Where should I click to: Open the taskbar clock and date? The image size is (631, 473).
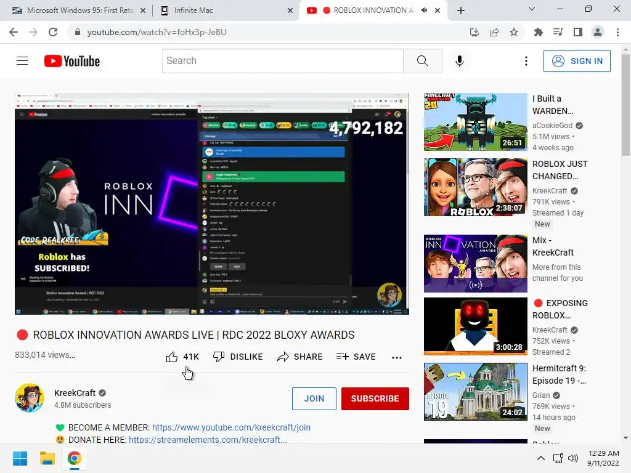click(603, 458)
